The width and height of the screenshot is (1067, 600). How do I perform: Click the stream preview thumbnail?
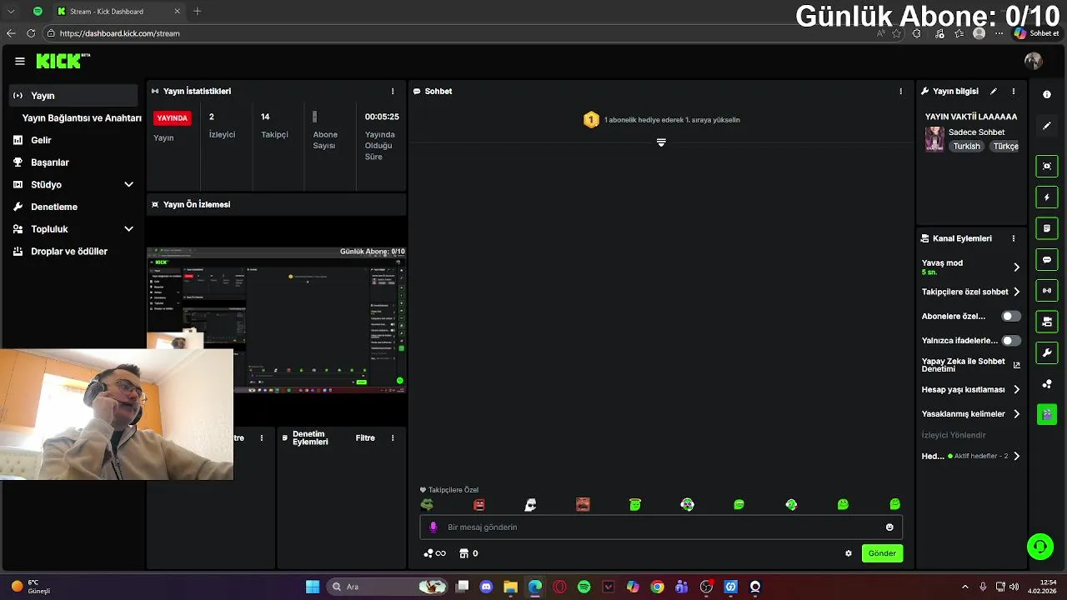(x=276, y=320)
